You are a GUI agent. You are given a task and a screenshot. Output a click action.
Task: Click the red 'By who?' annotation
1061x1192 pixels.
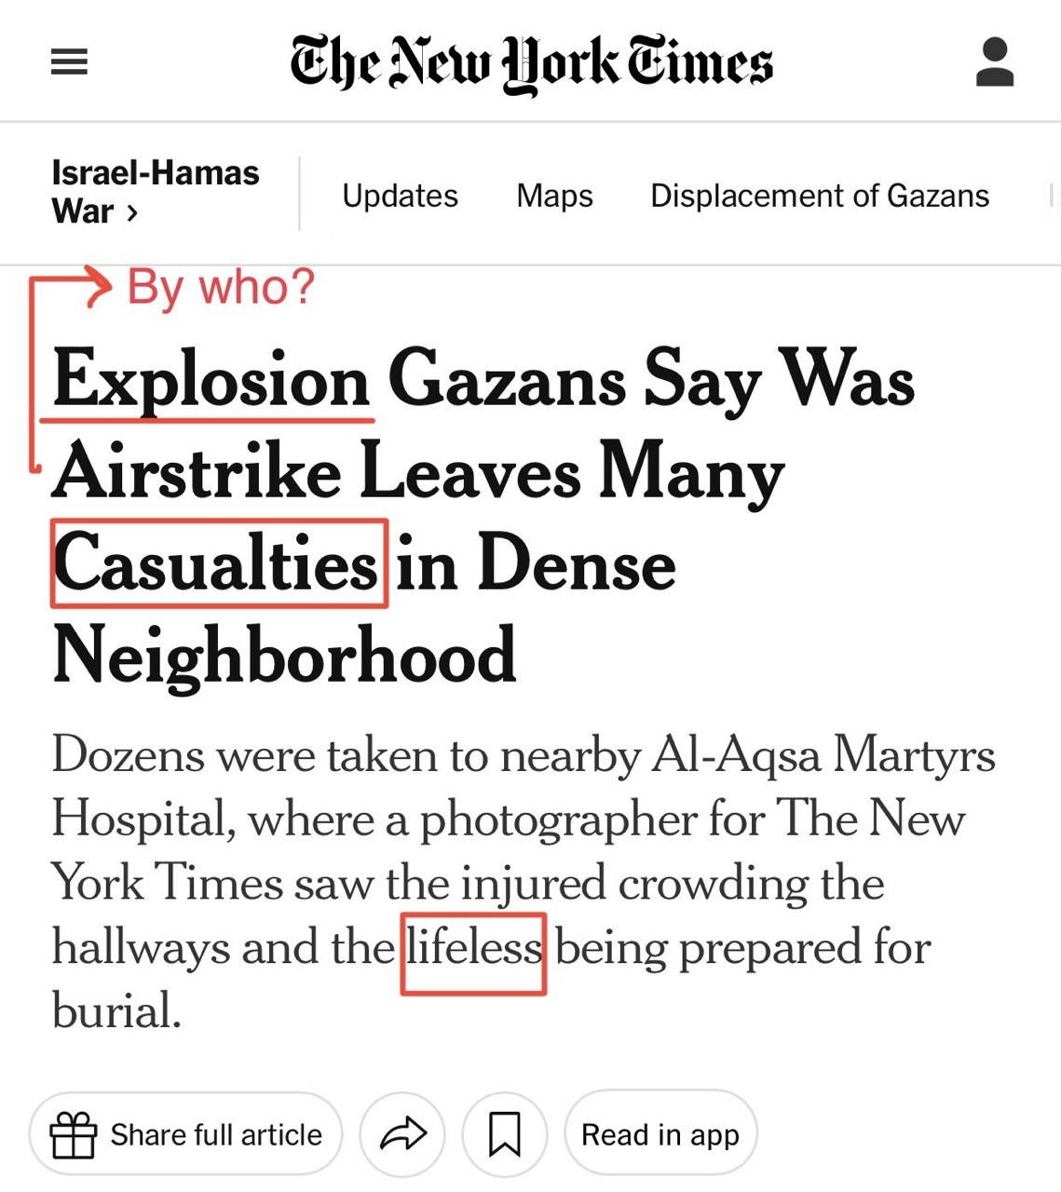tap(221, 286)
